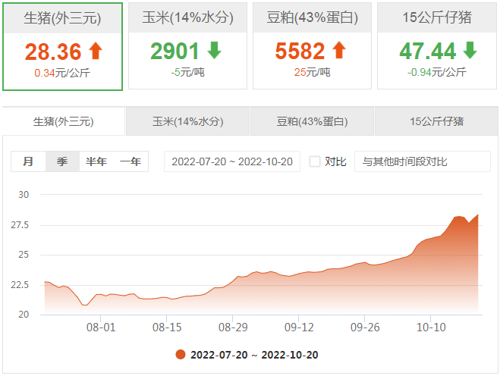Switch to the 玉米(14%水分) chart tab
The height and width of the screenshot is (376, 500).
tap(188, 121)
